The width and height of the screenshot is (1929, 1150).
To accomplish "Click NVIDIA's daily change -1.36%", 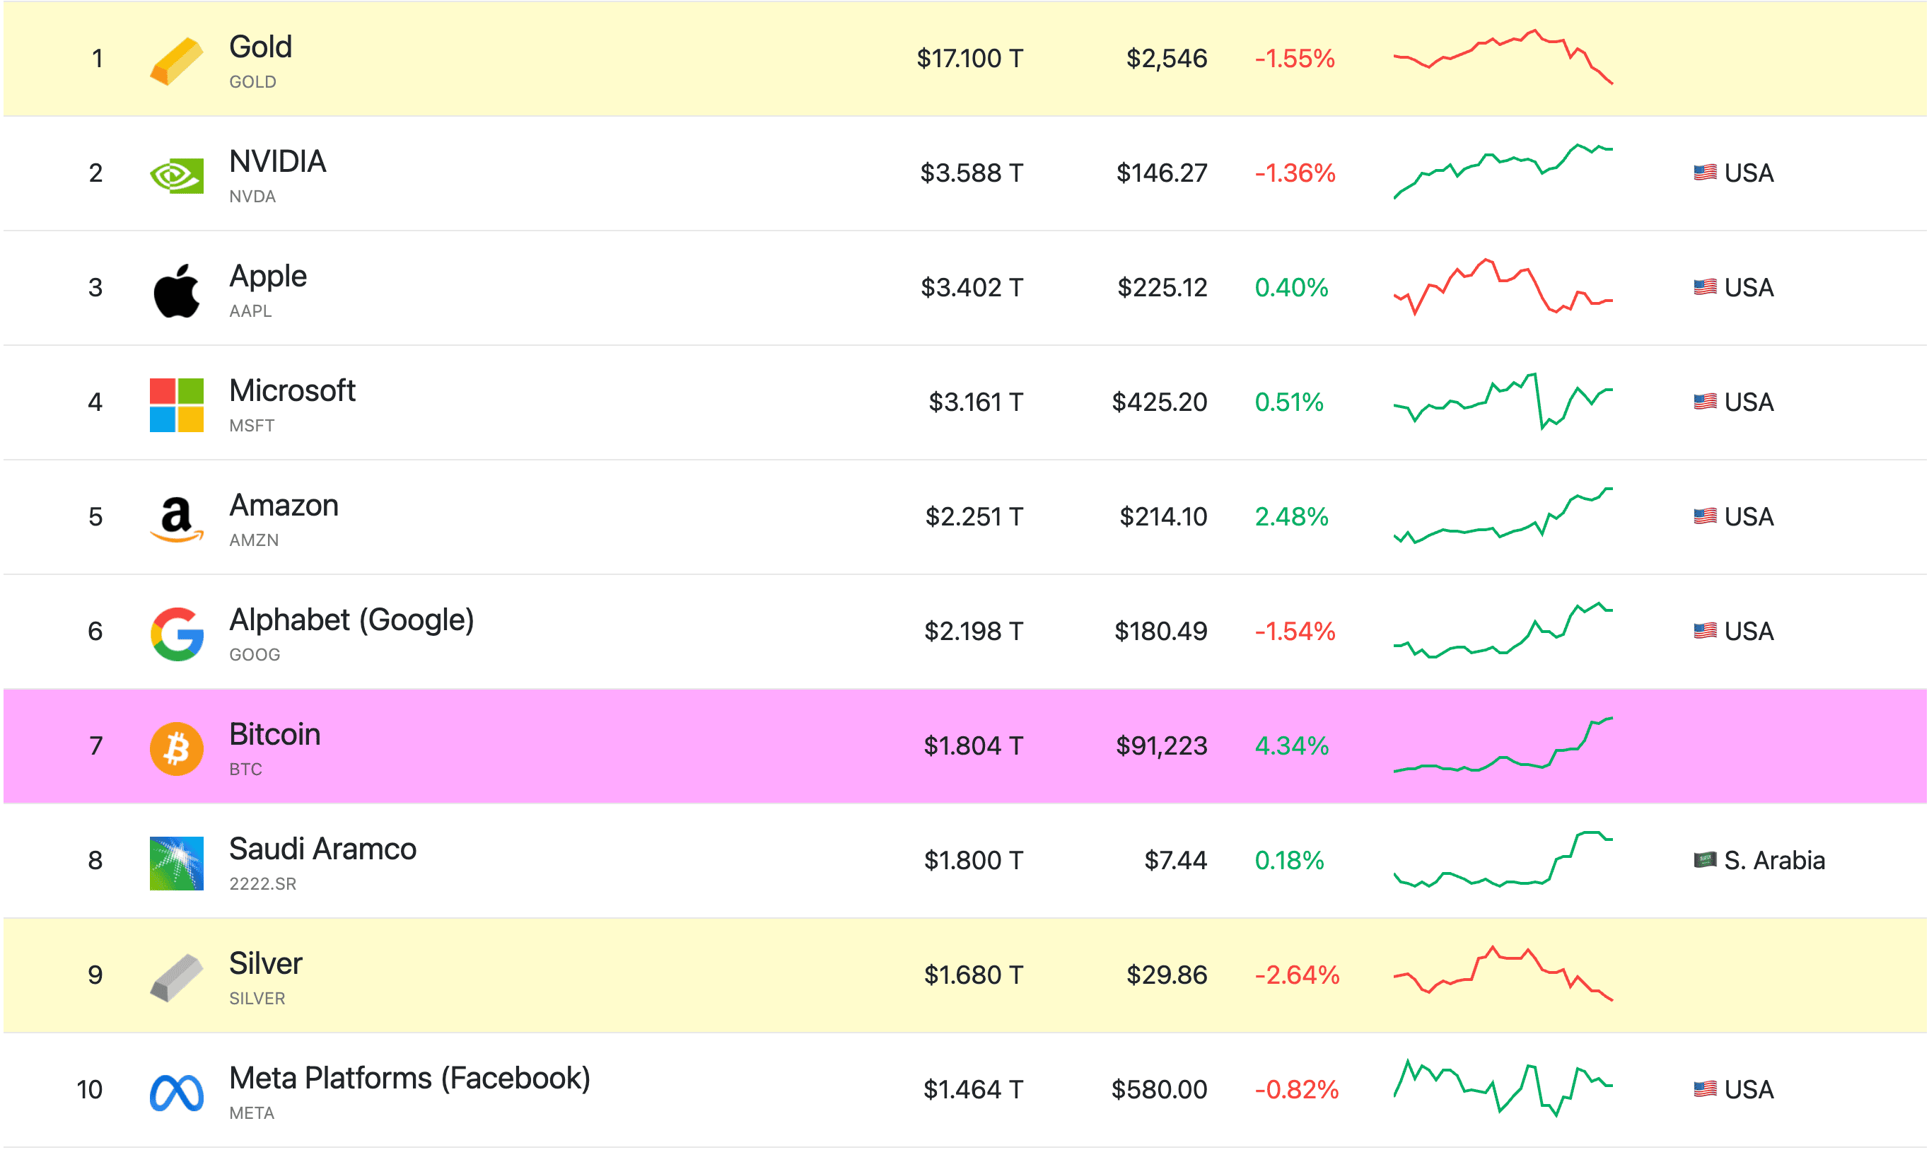I will coord(1295,173).
